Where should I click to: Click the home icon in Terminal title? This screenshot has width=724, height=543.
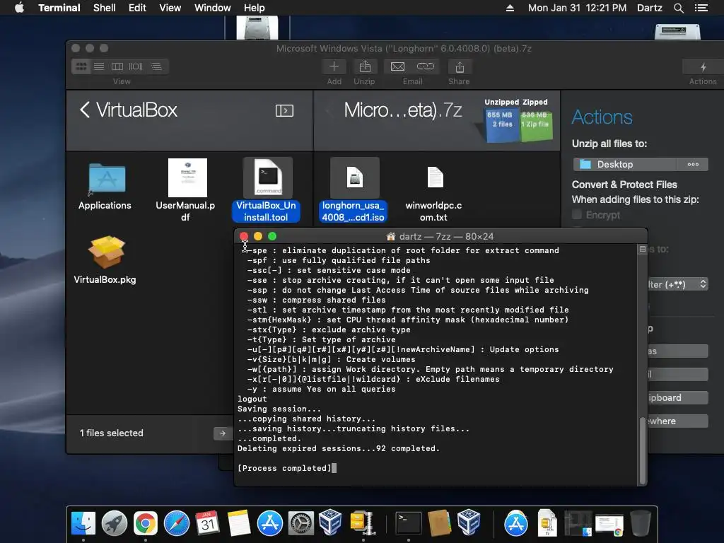pos(391,236)
